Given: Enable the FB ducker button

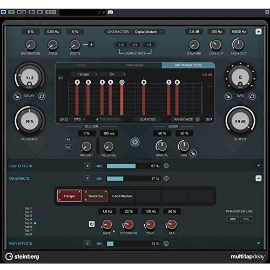Looking at the screenshot, I should point(68,139).
